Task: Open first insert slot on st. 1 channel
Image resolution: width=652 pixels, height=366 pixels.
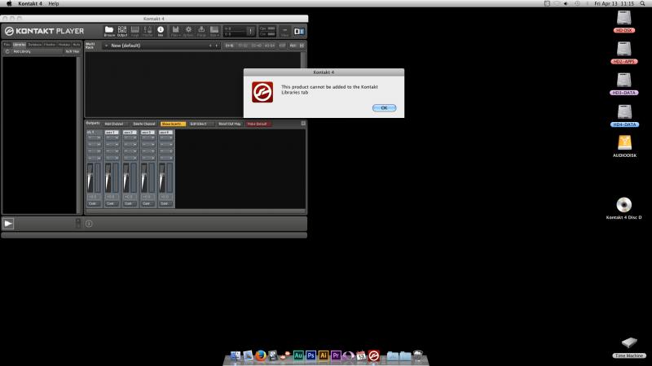Action: click(94, 137)
